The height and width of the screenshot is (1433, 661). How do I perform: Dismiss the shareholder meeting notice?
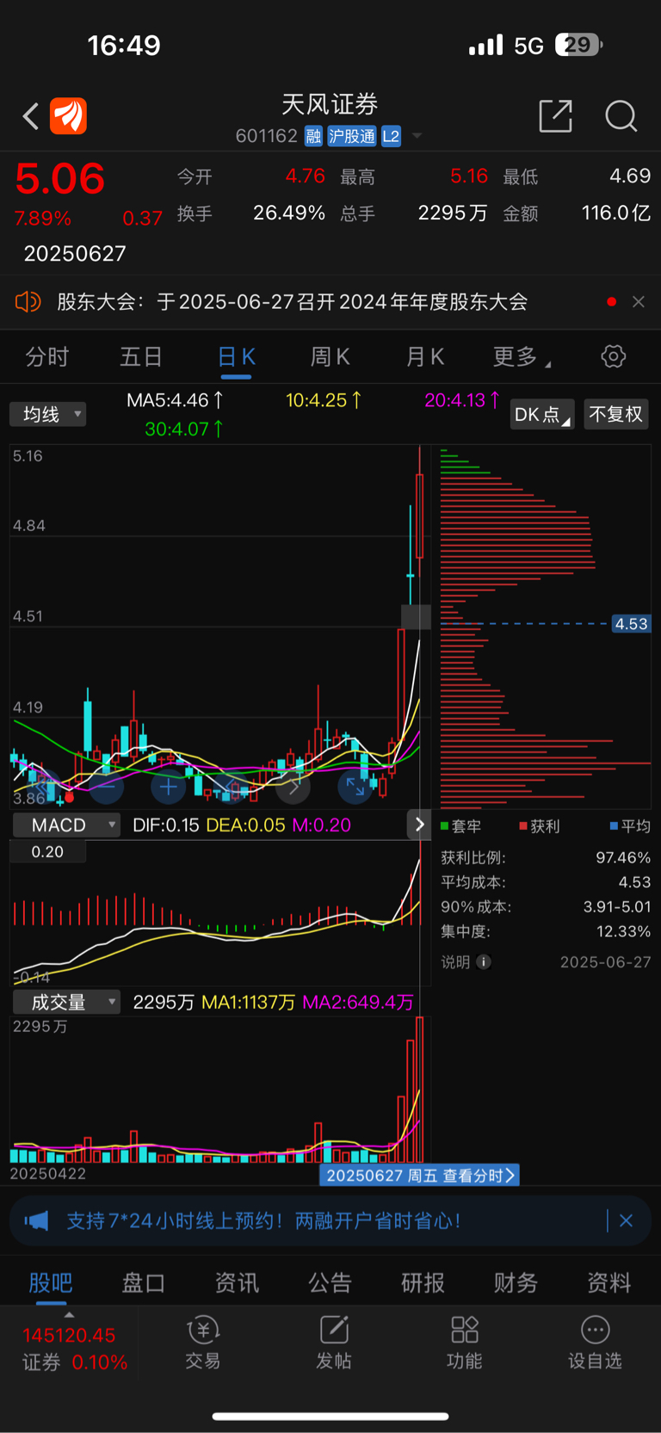click(x=638, y=302)
